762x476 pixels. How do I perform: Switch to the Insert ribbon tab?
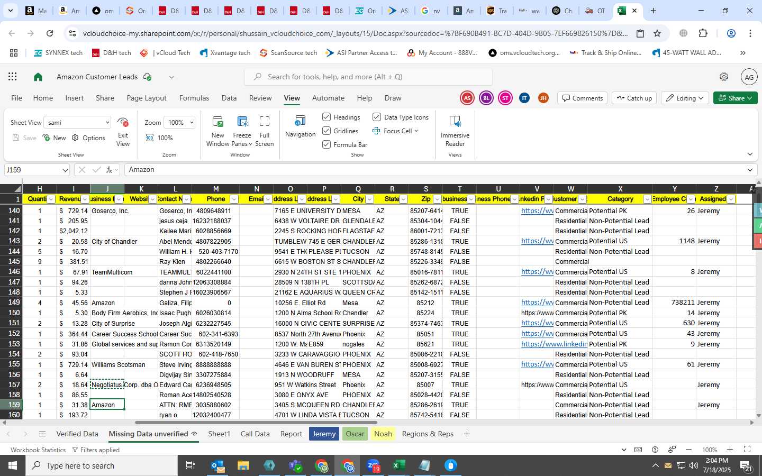pos(74,98)
